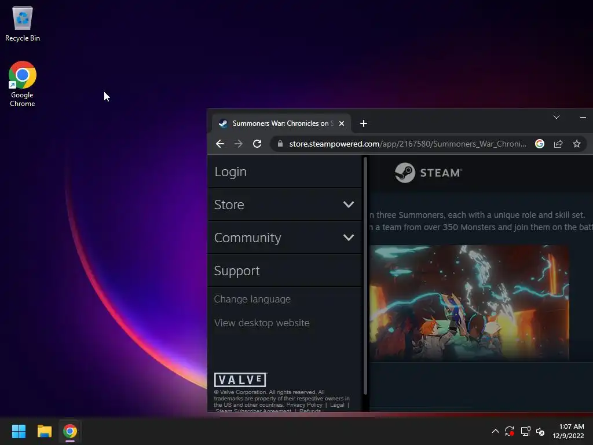
Task: Go back using Chrome's back arrow
Action: 219,144
